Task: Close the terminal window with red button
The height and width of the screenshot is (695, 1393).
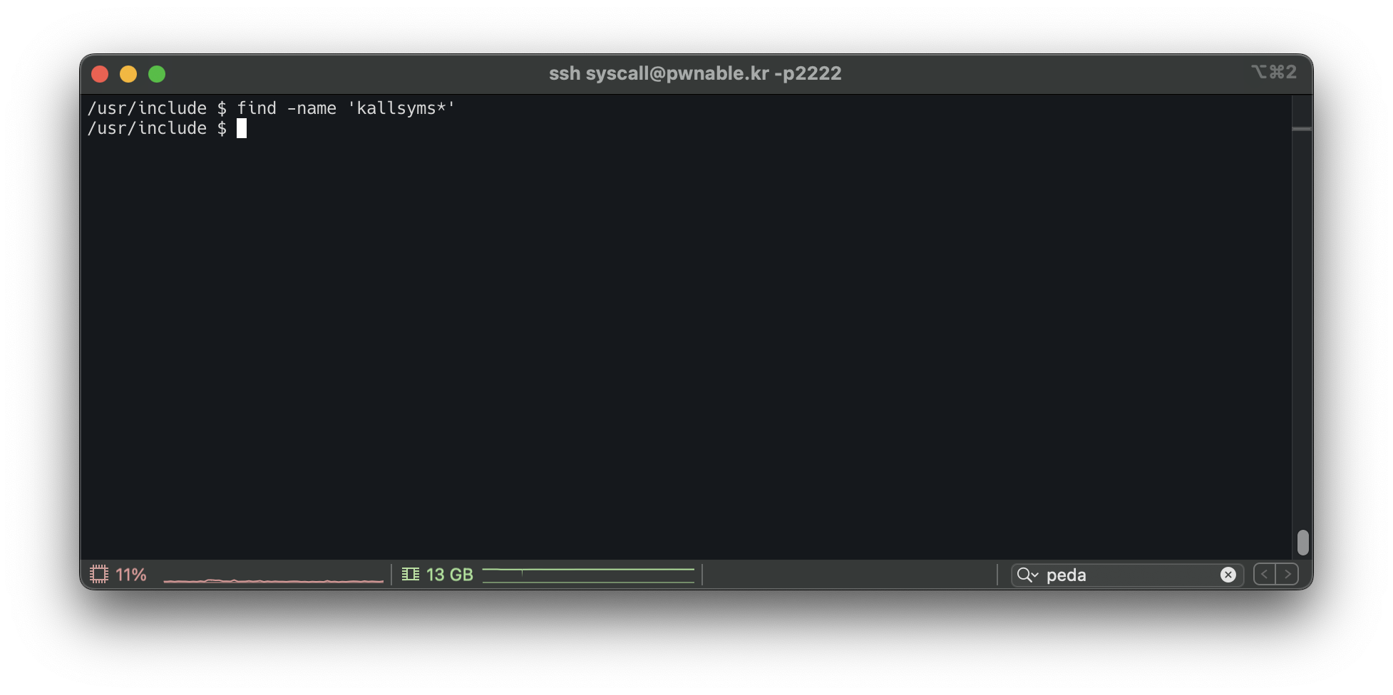Action: click(x=100, y=74)
